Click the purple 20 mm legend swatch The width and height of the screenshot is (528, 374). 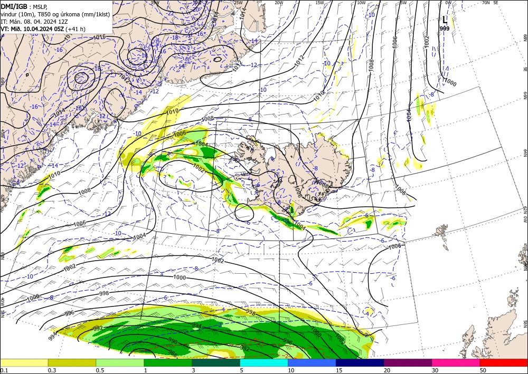coord(408,362)
